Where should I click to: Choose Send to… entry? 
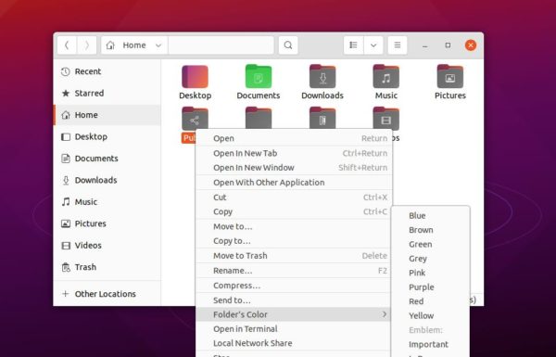[294, 300]
